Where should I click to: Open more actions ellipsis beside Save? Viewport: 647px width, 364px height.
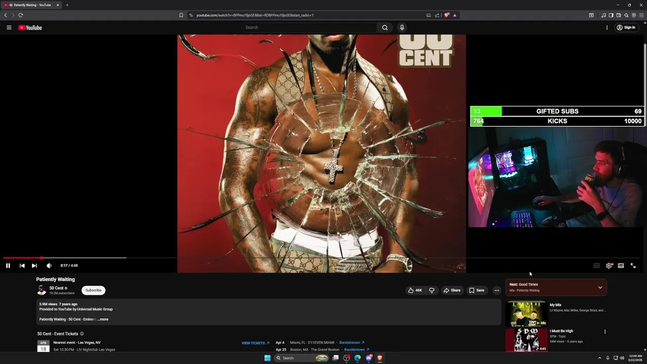click(496, 290)
